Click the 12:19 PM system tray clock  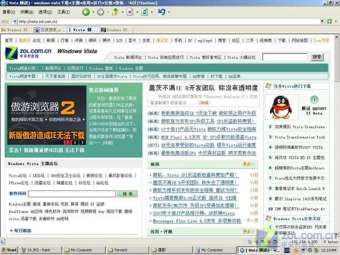[328, 250]
